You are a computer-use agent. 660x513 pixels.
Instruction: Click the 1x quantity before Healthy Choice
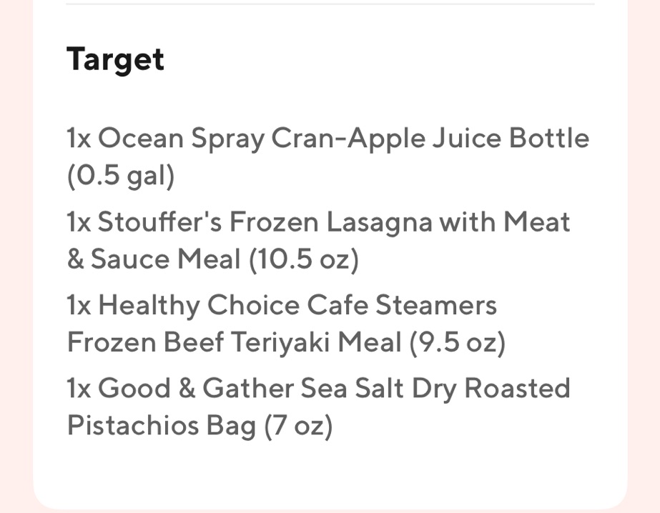point(79,306)
